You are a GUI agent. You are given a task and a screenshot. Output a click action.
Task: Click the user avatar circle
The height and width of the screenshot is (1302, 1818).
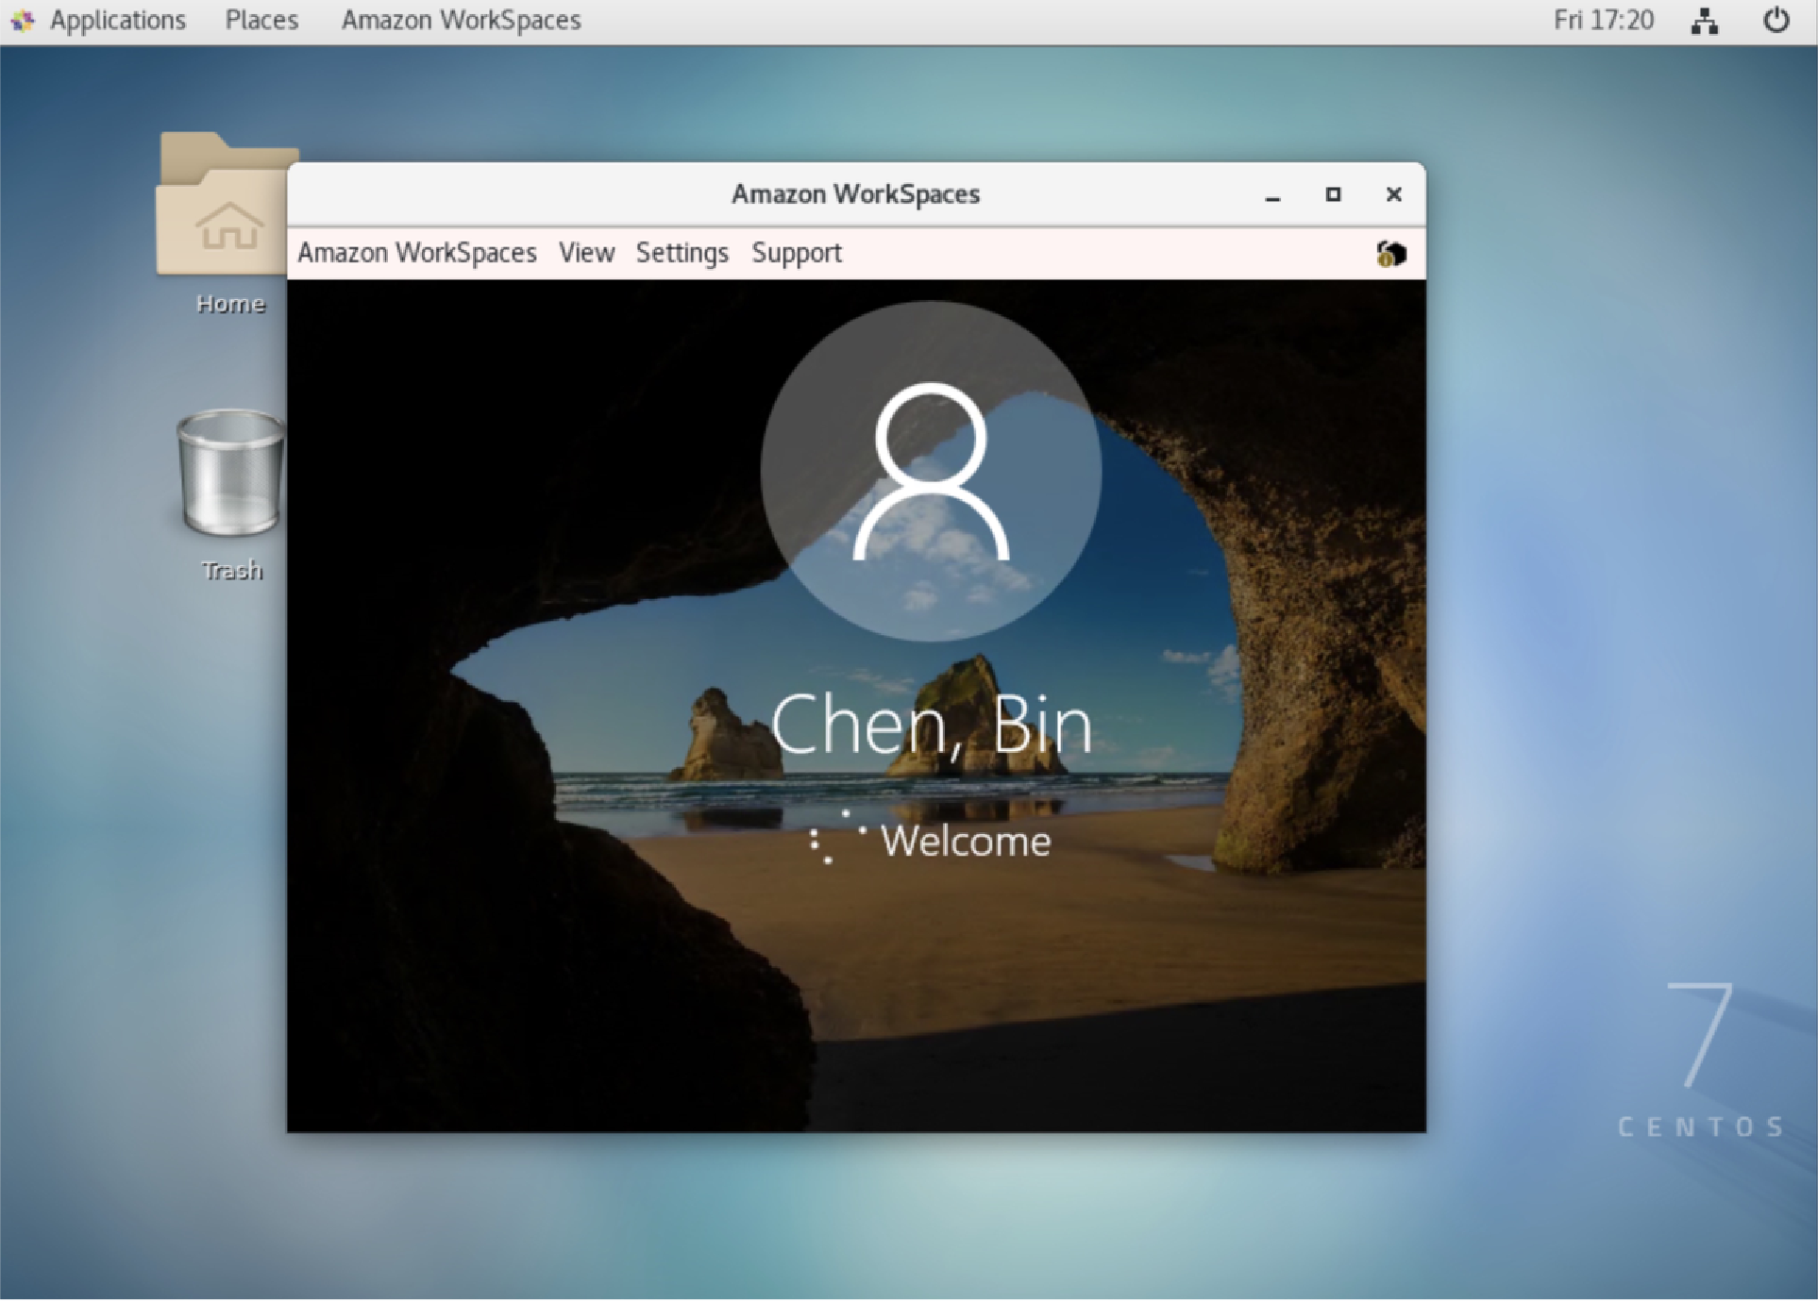coord(932,472)
